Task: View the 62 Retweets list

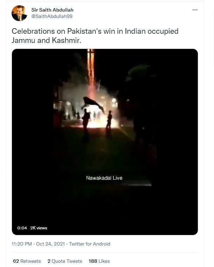Action: [x=27, y=261]
